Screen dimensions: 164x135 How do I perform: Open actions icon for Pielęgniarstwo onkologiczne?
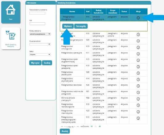coord(138,47)
